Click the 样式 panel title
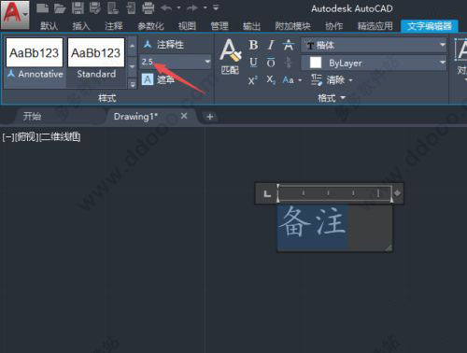The height and width of the screenshot is (353, 467). pos(107,98)
